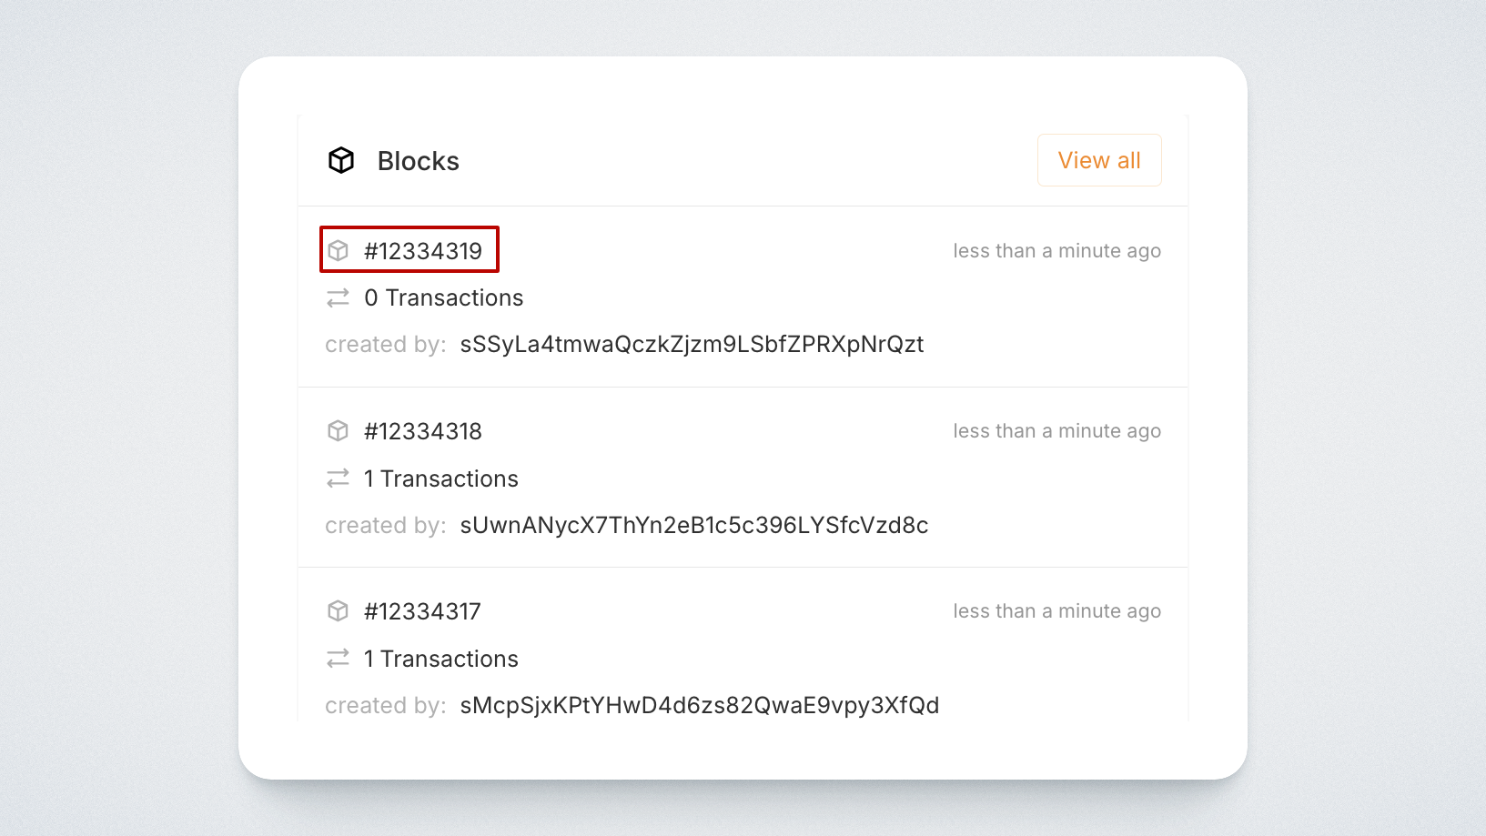Open creator address sUwnANycX7ThYn2eB1c5c396LYSfcVzd8c
This screenshot has height=836, width=1486.
[x=693, y=526]
